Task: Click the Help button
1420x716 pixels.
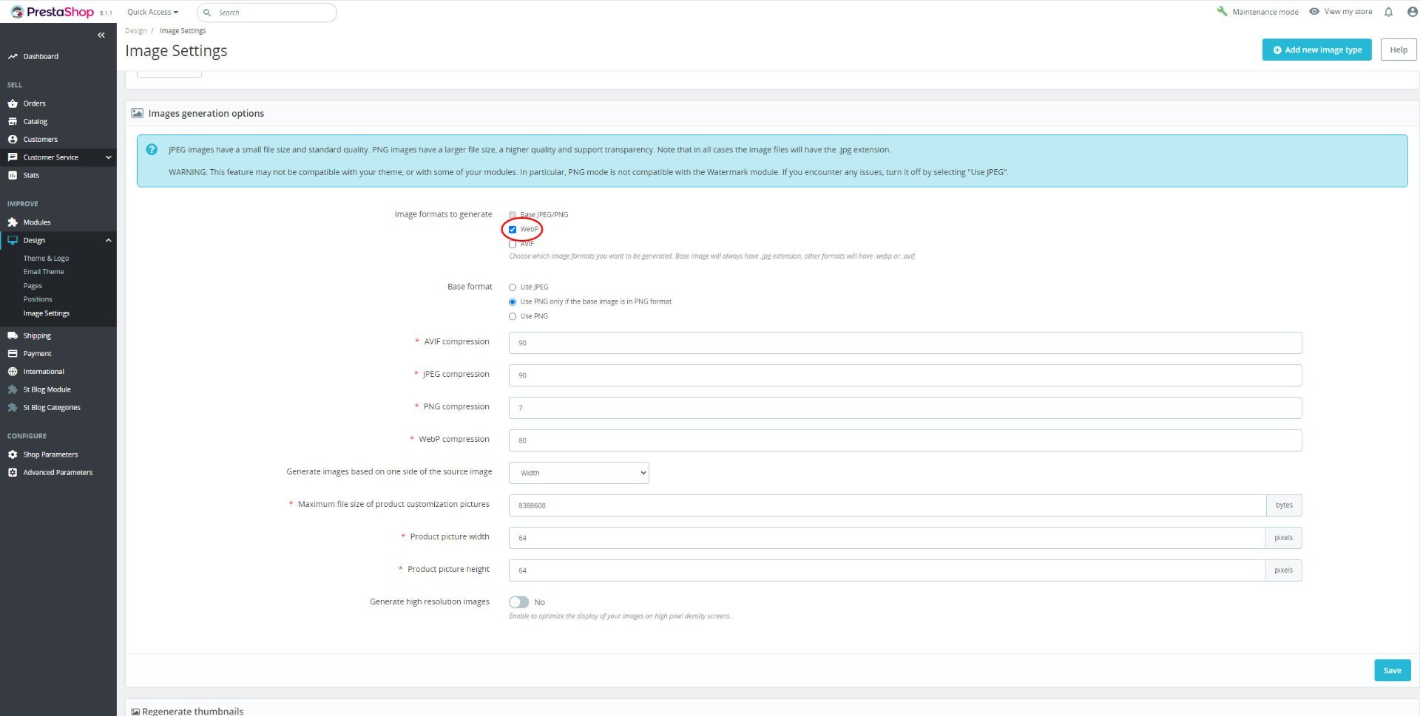Action: 1399,50
